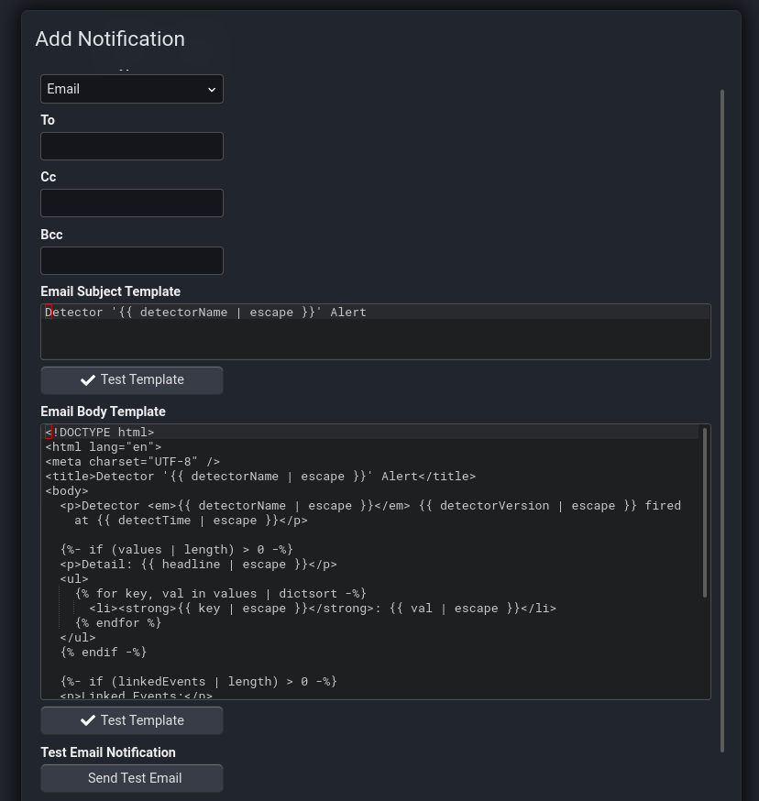Open the Email notification type dropdown
Screen dimensions: 759x801
tap(131, 89)
